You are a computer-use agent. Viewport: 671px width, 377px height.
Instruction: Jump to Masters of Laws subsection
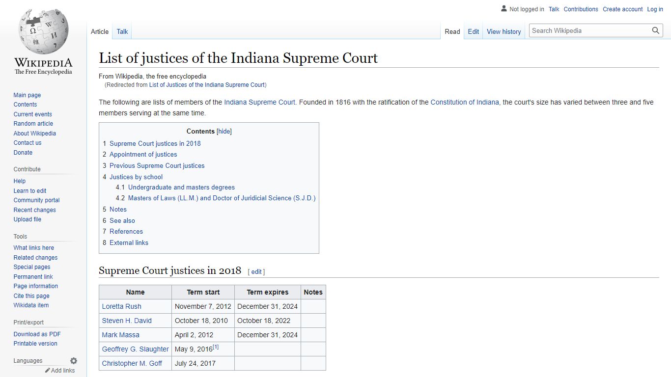pyautogui.click(x=222, y=198)
